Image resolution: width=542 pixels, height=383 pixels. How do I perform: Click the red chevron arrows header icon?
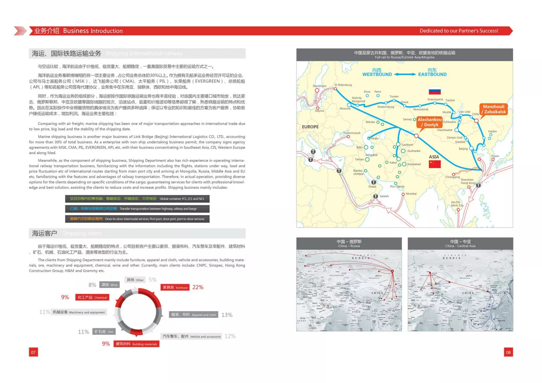pyautogui.click(x=20, y=31)
